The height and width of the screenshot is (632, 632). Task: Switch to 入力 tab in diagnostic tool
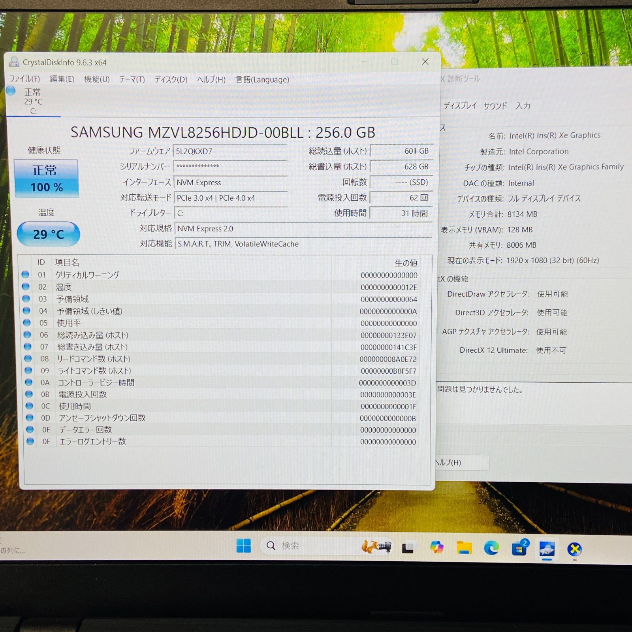click(x=523, y=106)
